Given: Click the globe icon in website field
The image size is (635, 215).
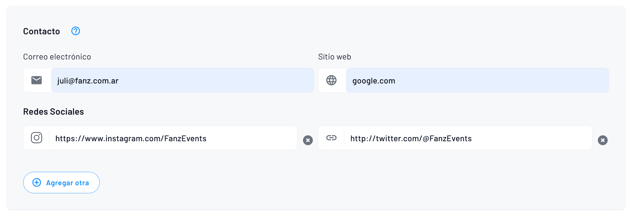Looking at the screenshot, I should 332,80.
